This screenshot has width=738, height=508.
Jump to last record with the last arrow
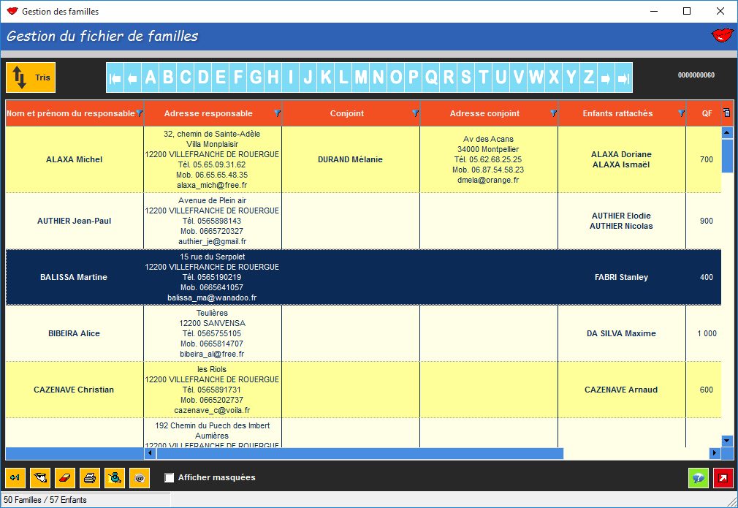(623, 78)
